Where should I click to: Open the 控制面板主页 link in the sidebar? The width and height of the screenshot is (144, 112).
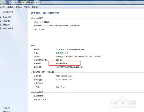(8, 12)
